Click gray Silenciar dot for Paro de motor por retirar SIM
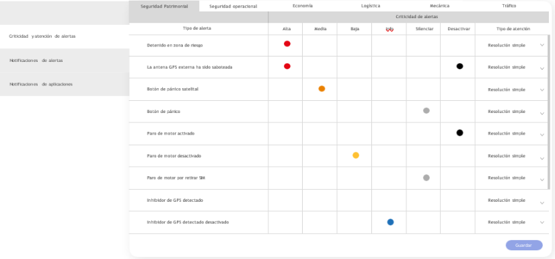The width and height of the screenshot is (555, 259). click(427, 178)
